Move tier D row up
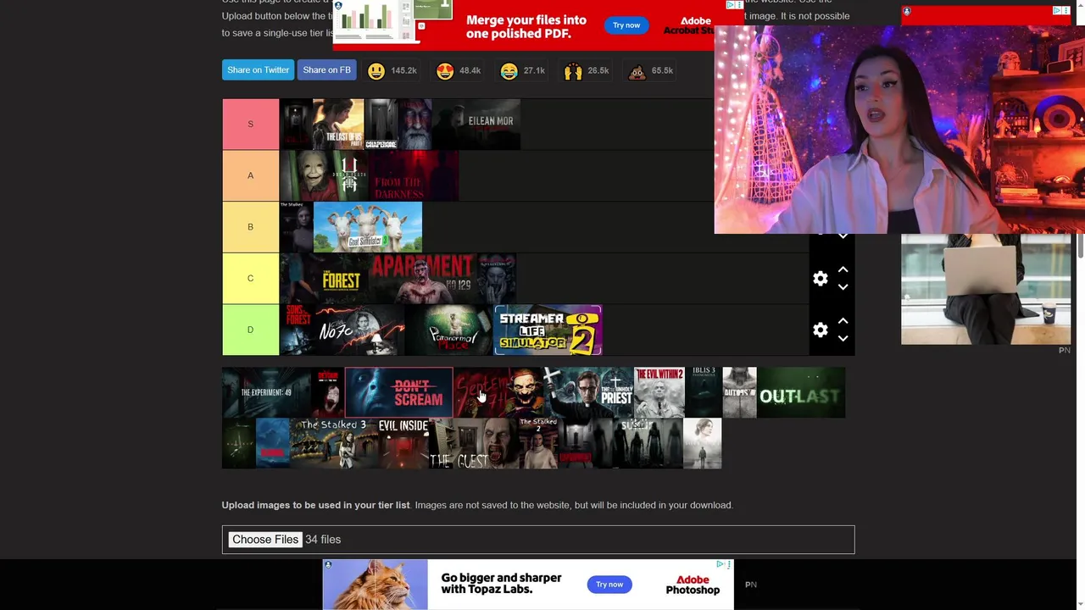This screenshot has height=610, width=1085. [843, 321]
